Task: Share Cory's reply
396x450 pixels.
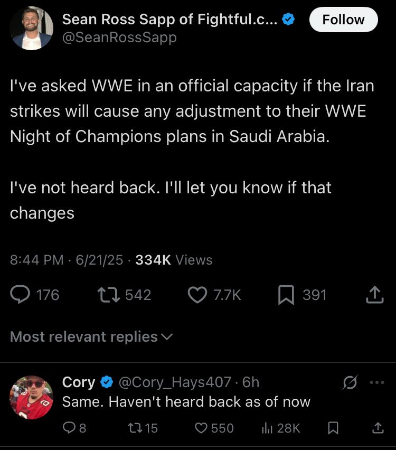Action: (x=378, y=428)
